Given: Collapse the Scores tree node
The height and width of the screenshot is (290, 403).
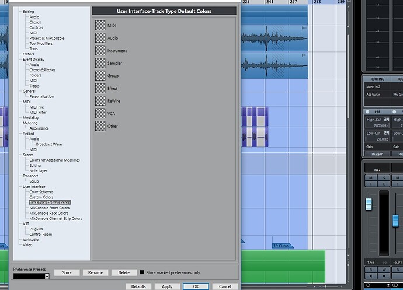Looking at the screenshot, I should pos(28,155).
